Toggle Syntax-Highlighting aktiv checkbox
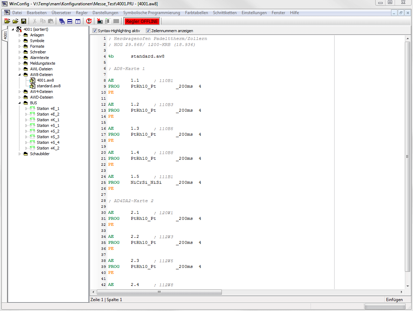Image resolution: width=413 pixels, height=311 pixels. tap(95, 31)
